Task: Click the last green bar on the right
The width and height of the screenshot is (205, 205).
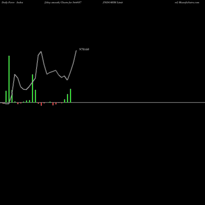Action: click(71, 96)
